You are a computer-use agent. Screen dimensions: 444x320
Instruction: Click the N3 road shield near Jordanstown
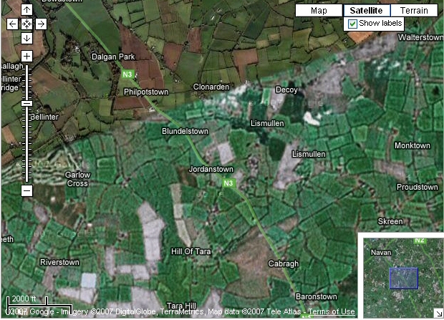[x=228, y=183]
